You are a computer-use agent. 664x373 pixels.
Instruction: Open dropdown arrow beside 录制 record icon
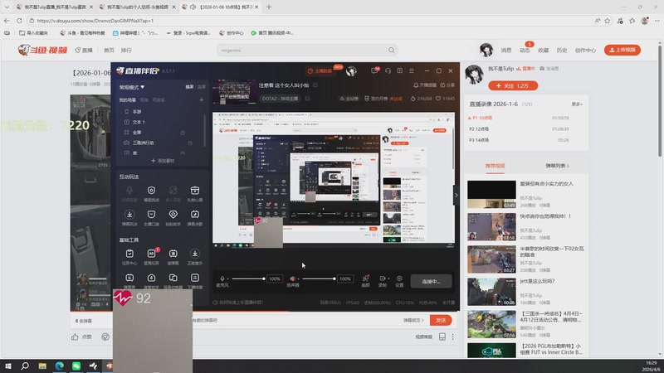pyautogui.click(x=388, y=279)
